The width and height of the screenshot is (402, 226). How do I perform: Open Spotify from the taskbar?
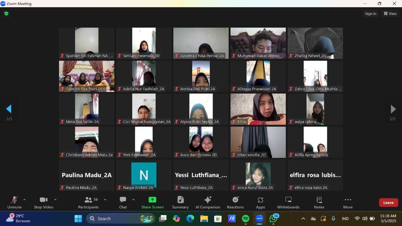(x=246, y=219)
